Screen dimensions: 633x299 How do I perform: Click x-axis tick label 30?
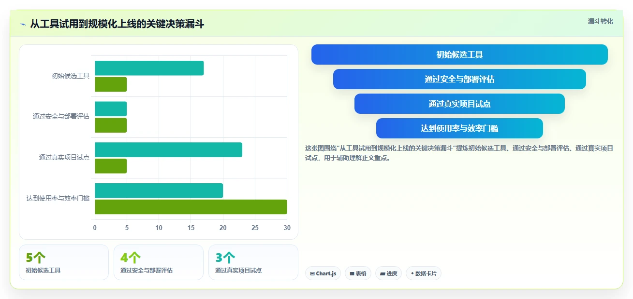click(287, 228)
